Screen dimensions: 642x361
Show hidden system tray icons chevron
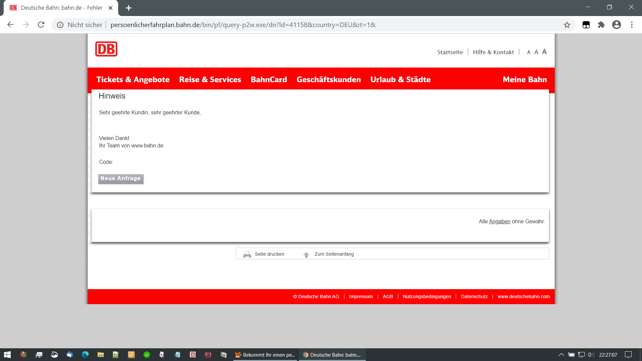(x=561, y=355)
